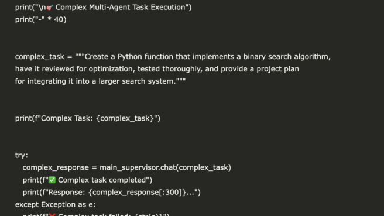Click the dart target emoji in print statement
Viewport: 384px width, 216px height.
tap(50, 8)
